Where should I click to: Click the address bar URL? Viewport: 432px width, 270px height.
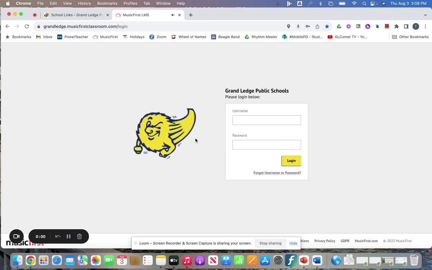click(85, 26)
